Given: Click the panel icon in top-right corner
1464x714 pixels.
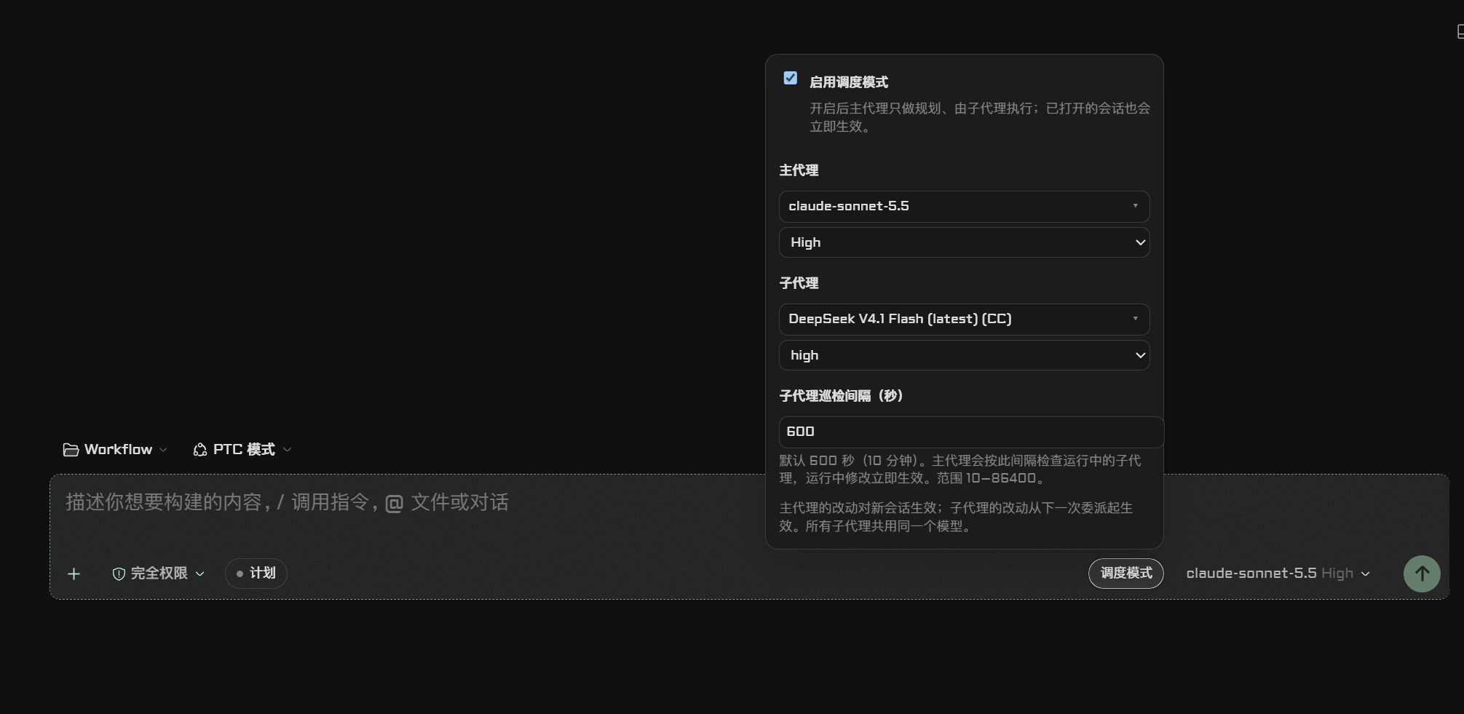Looking at the screenshot, I should tap(1460, 31).
